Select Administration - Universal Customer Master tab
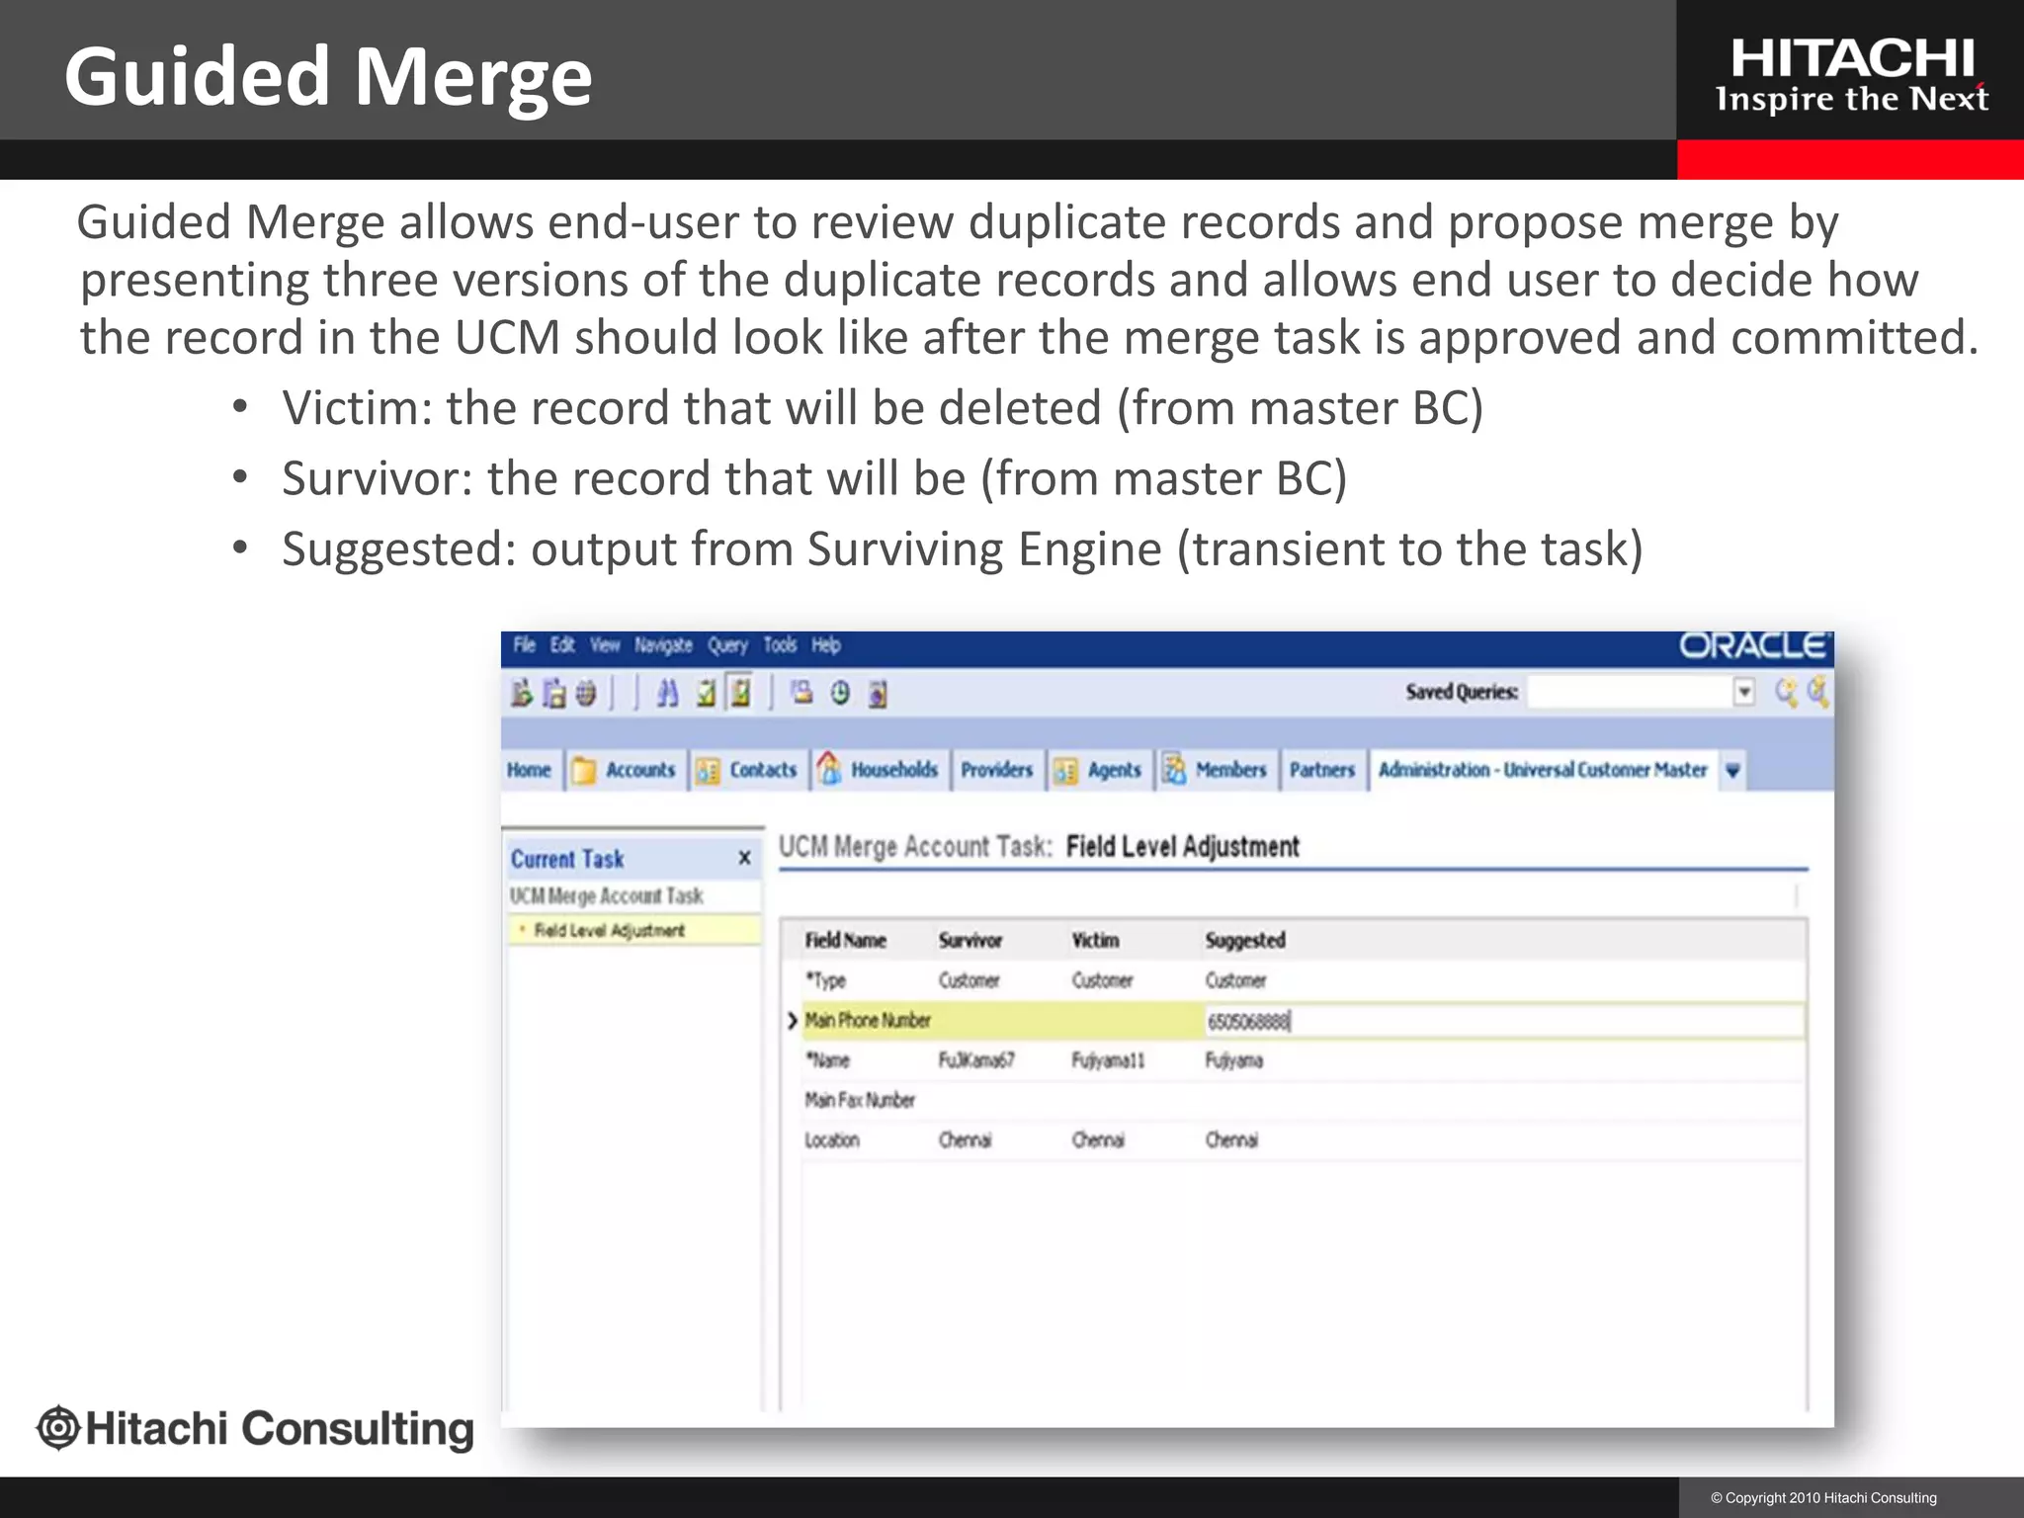 coord(1543,770)
